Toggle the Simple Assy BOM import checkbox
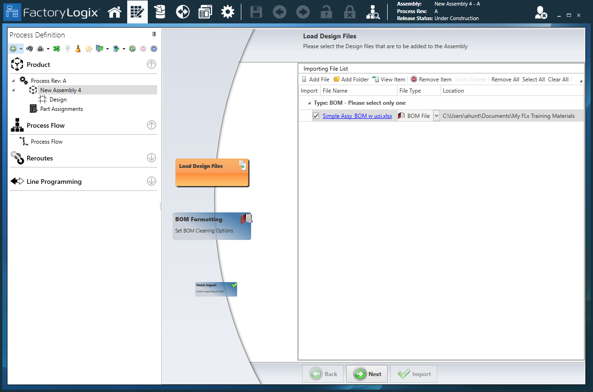 point(316,116)
